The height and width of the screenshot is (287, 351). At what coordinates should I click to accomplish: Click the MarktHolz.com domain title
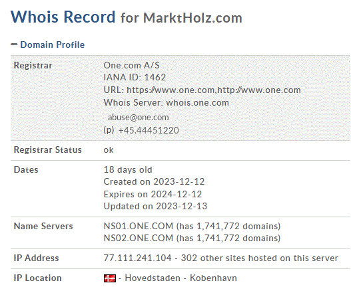coord(192,18)
